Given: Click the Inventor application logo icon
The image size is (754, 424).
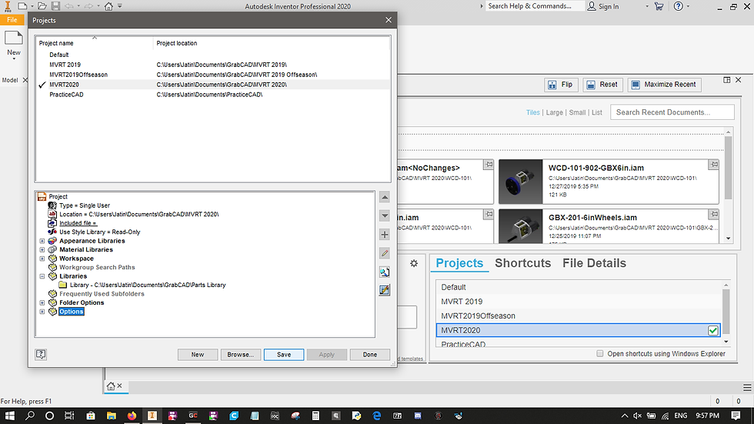Looking at the screenshot, I should click(8, 6).
